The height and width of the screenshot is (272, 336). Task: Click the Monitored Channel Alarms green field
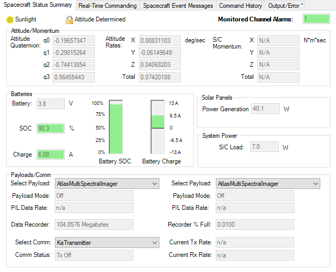pyautogui.click(x=316, y=19)
